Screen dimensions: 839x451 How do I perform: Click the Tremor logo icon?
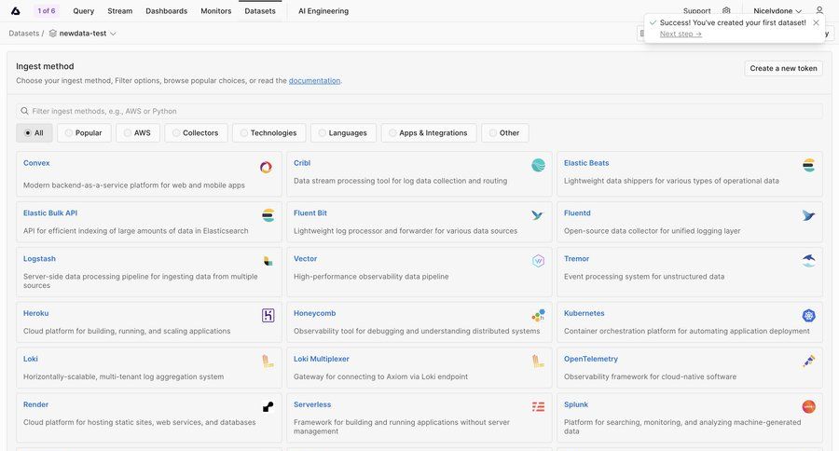tap(808, 261)
